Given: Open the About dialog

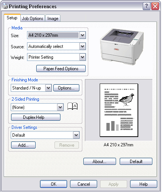Looking at the screenshot, I should 100,162.
